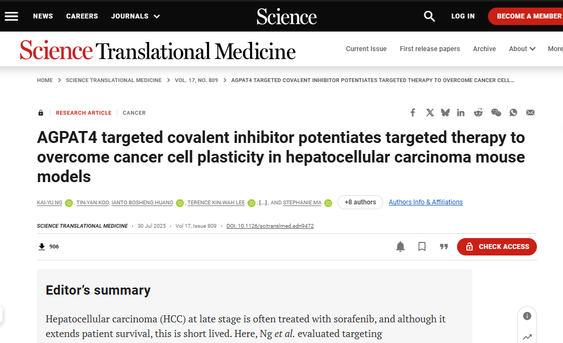The image size is (563, 343).
Task: Click the search magnifier icon
Action: [x=429, y=16]
